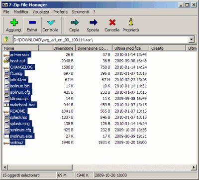Viewport: 199px width, 180px height.
Task: Click the '15 oggetti selezionati' status text
Action: pos(21,175)
